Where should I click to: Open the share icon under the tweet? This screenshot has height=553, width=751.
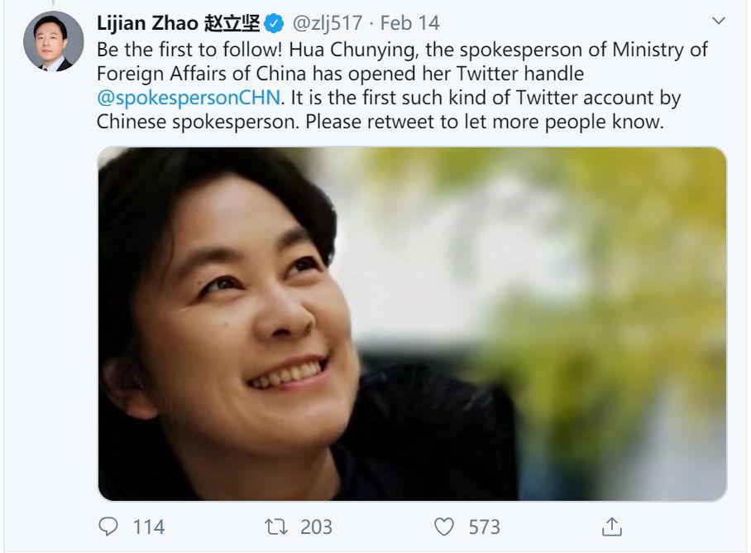611,527
